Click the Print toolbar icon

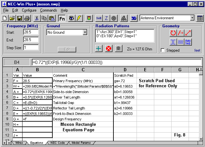coord(26,18)
